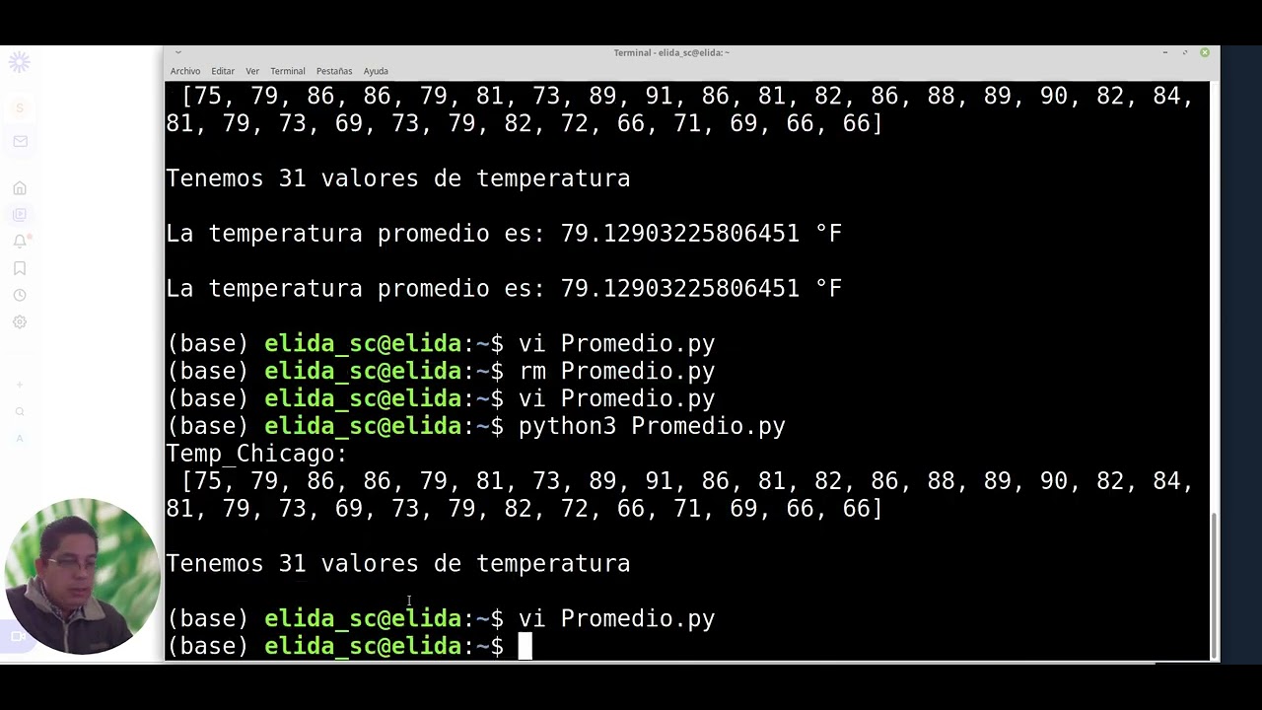Click the last 'vi Promedio.py' command
Viewport: 1262px width, 710px height.
[x=616, y=618]
